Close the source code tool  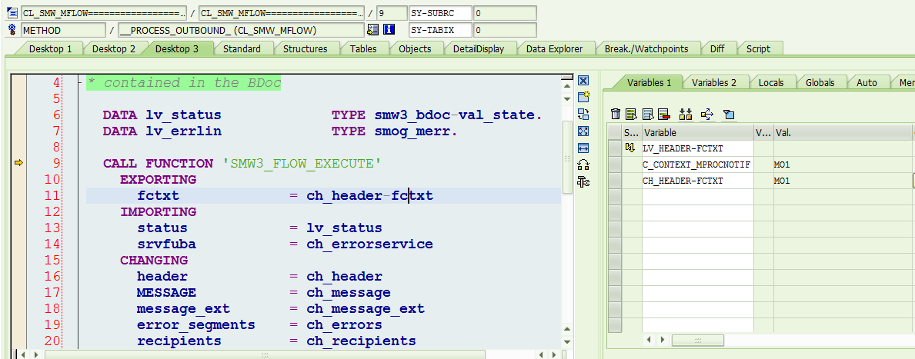click(x=583, y=81)
